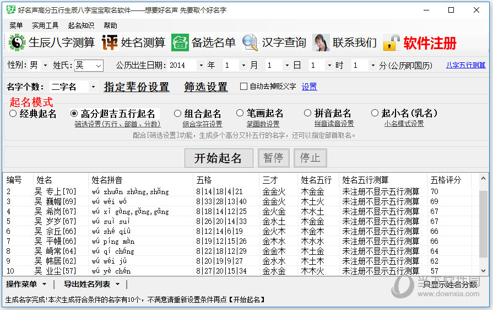Open the green 备选名单 icon
493x310 pixels.
(x=180, y=42)
